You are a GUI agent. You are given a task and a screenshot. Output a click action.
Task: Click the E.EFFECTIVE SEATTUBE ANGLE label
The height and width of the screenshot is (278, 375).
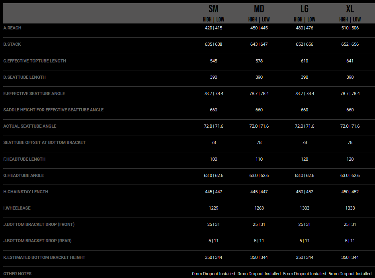pos(34,93)
